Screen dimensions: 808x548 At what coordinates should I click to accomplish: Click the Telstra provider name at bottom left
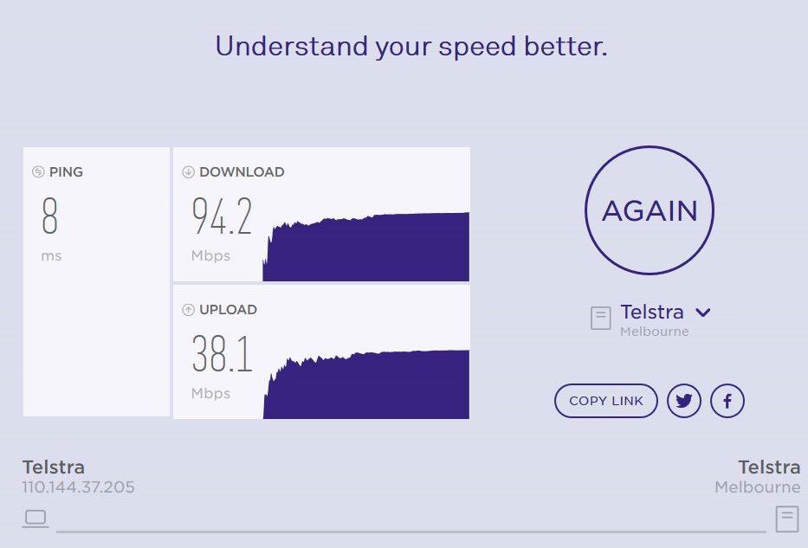coord(54,467)
